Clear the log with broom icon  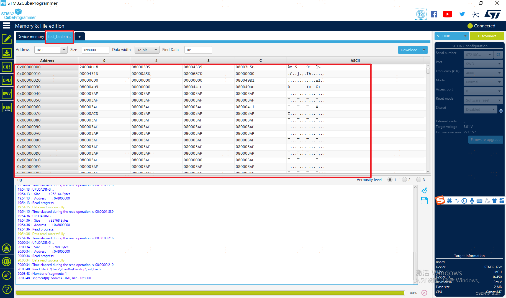424,190
